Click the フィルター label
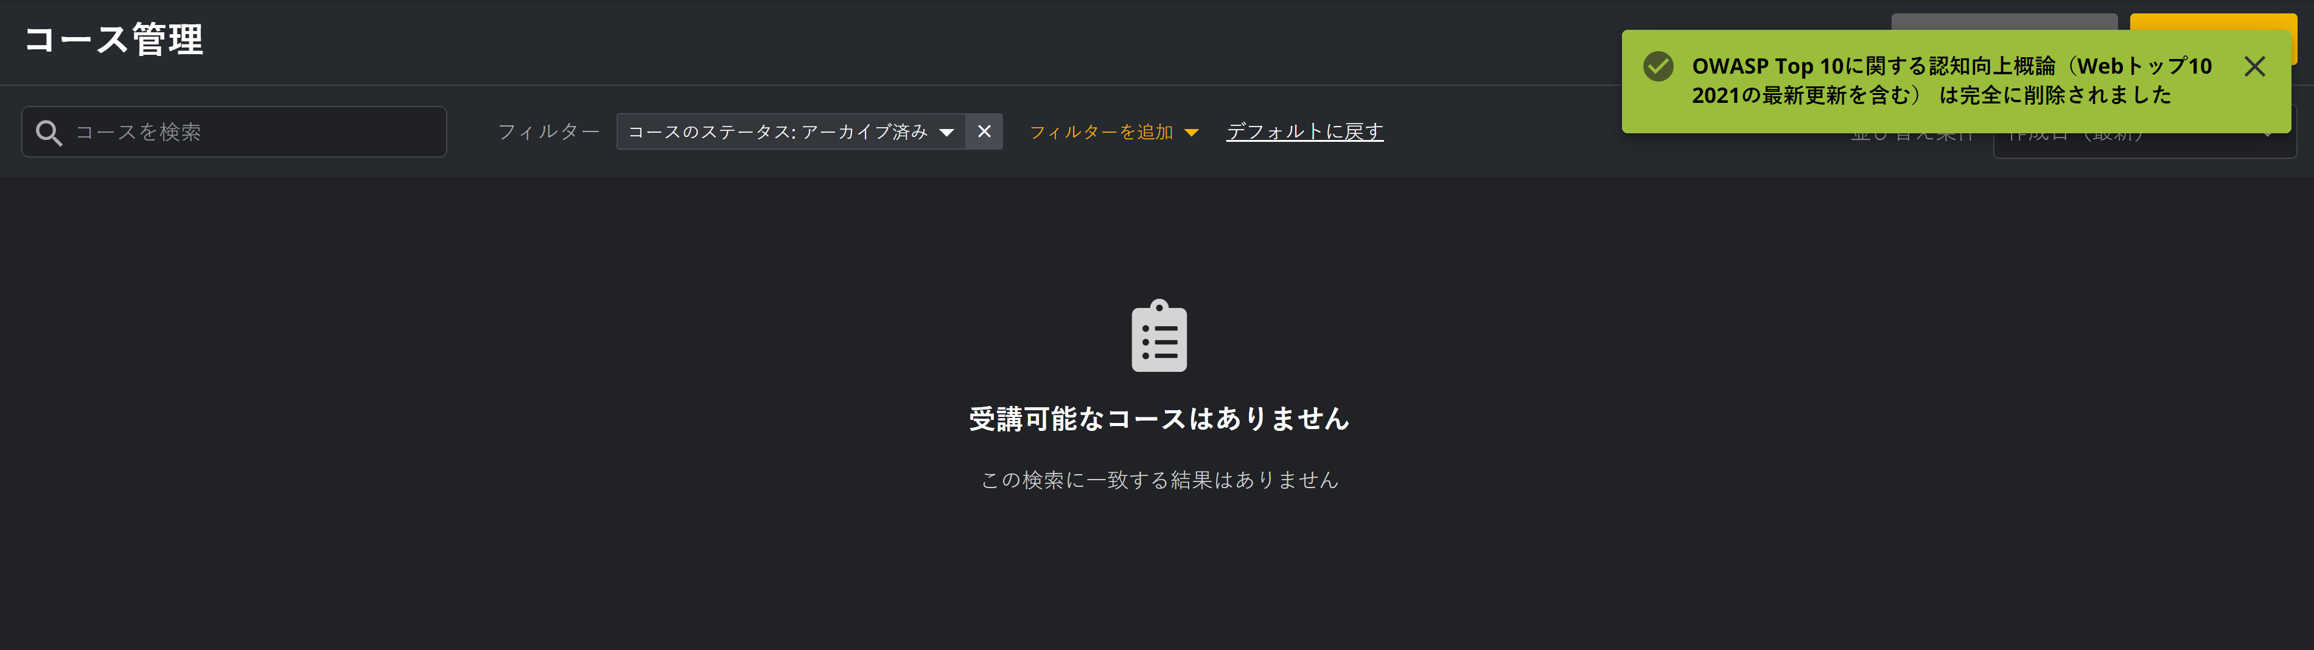Viewport: 2314px width, 650px height. 549,132
